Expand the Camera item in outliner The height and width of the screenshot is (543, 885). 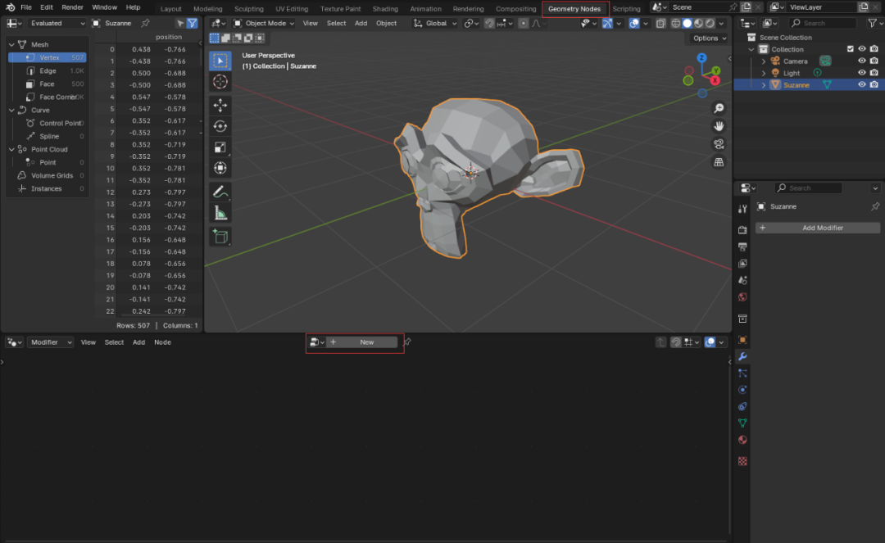pyautogui.click(x=764, y=61)
